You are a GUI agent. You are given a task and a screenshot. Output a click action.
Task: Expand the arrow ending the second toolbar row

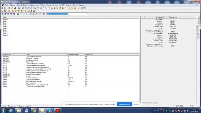[36, 11]
